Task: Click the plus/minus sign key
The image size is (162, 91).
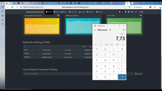Action: (x=97, y=77)
